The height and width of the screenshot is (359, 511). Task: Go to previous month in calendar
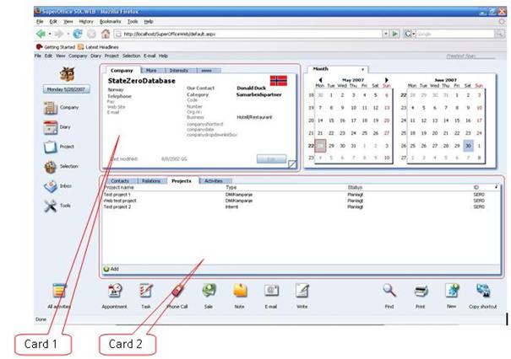[x=320, y=80]
